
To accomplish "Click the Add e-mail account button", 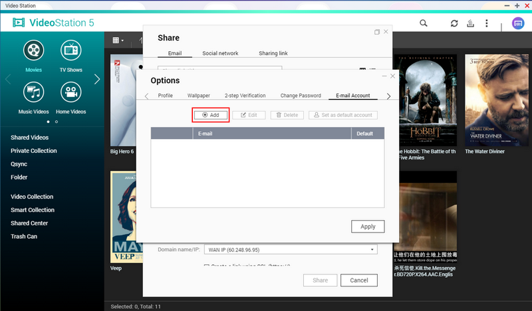I will pos(211,115).
